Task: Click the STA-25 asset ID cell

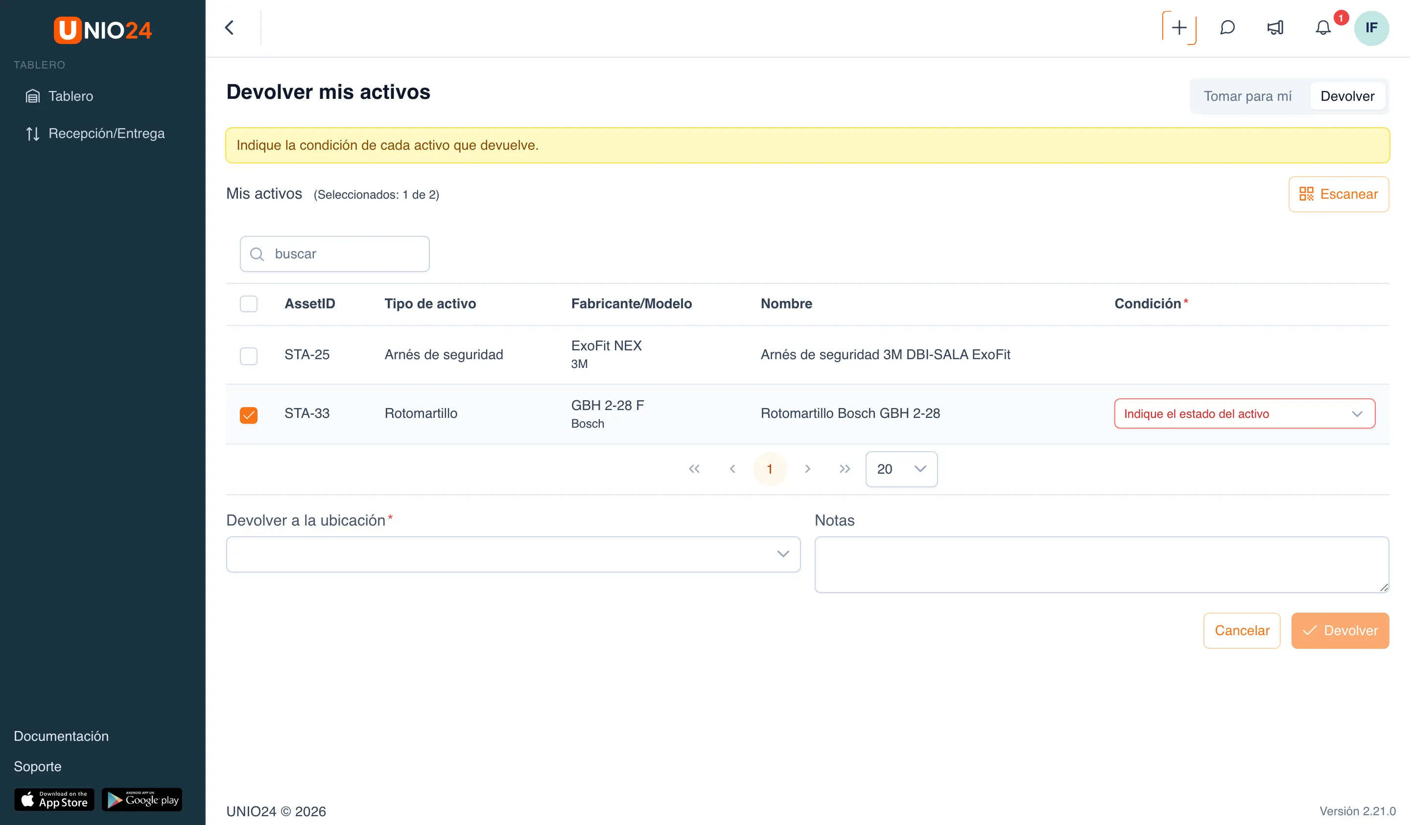Action: point(306,355)
